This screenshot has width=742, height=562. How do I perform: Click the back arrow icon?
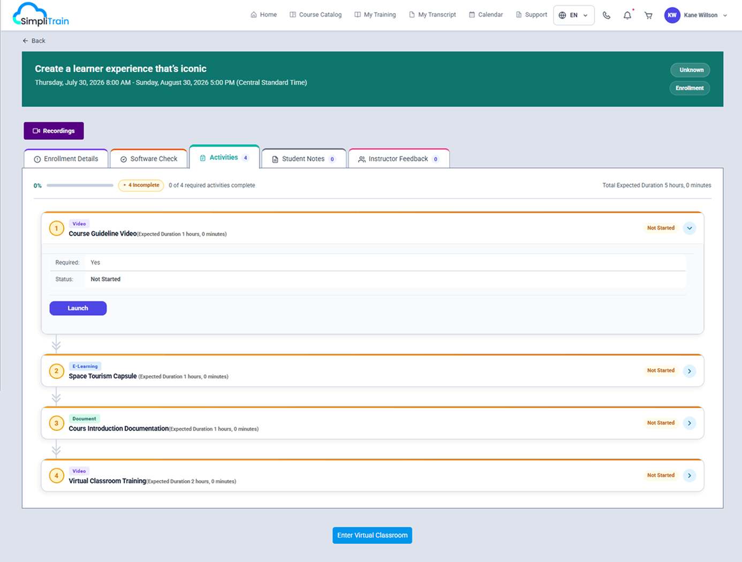(25, 41)
